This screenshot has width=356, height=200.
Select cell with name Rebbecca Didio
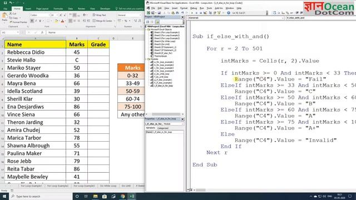[x=35, y=52]
